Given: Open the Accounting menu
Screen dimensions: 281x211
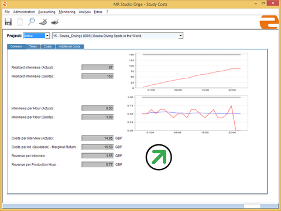Looking at the screenshot, I should 47,12.
